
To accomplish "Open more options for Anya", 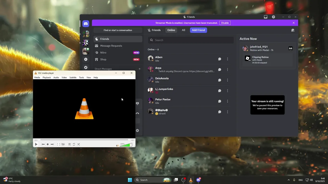I will tap(228, 70).
